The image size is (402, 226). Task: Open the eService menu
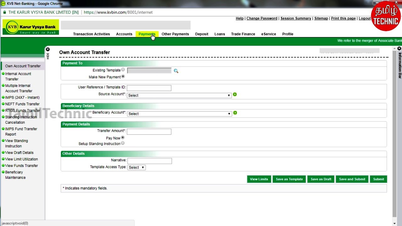pos(269,34)
